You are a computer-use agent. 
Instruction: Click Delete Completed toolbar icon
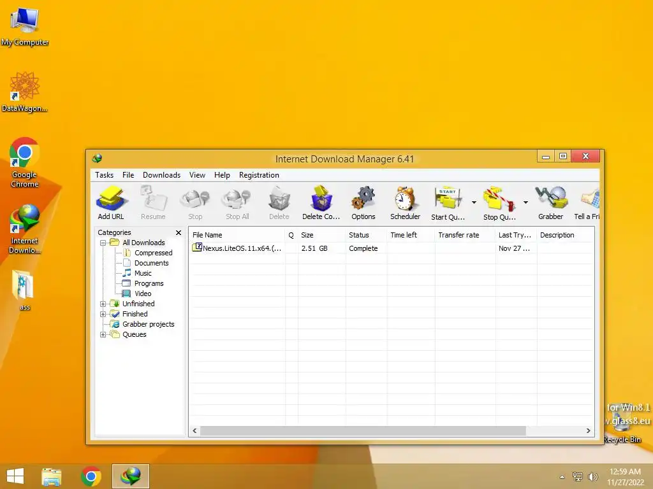[x=321, y=203]
